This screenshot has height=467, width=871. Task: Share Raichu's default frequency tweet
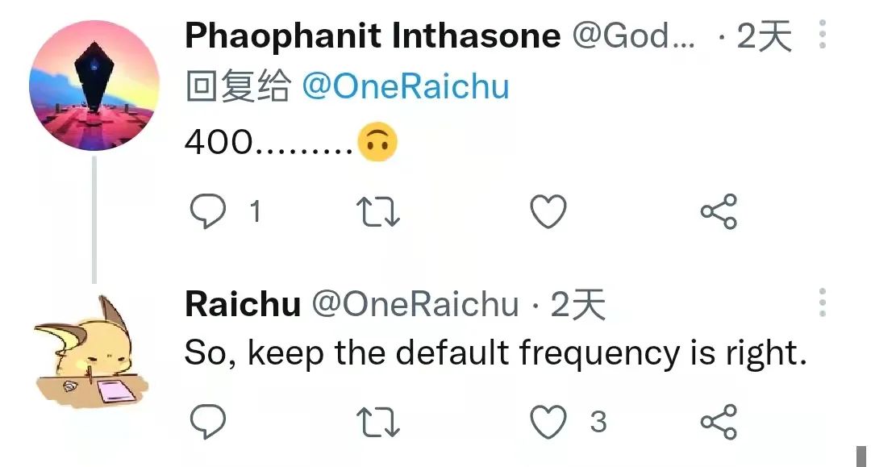point(719,422)
